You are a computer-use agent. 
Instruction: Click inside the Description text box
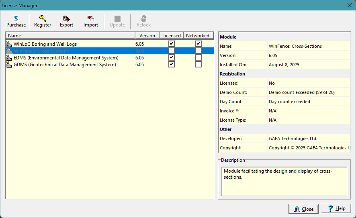click(284, 181)
